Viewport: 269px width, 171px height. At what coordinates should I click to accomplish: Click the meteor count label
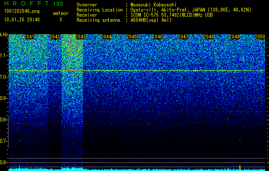click(61, 13)
